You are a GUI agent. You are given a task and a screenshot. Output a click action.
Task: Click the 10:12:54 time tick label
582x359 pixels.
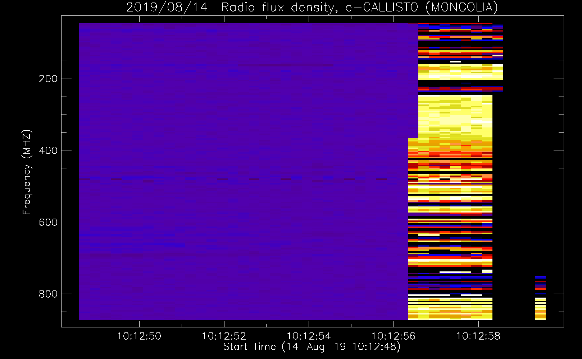point(309,336)
